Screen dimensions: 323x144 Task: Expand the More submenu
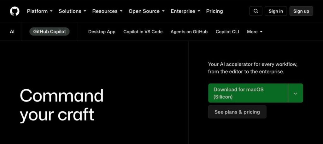[x=255, y=32]
